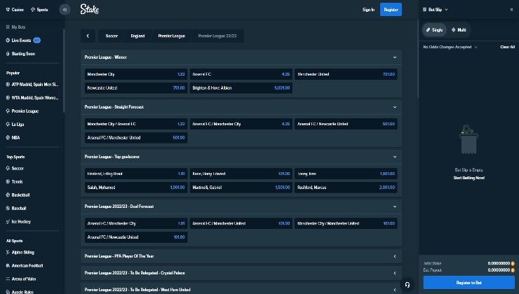Open Alpine Skiing under All Sports
The height and width of the screenshot is (294, 519).
point(20,252)
